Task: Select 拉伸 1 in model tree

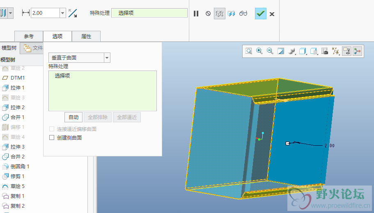Action: (x=14, y=88)
